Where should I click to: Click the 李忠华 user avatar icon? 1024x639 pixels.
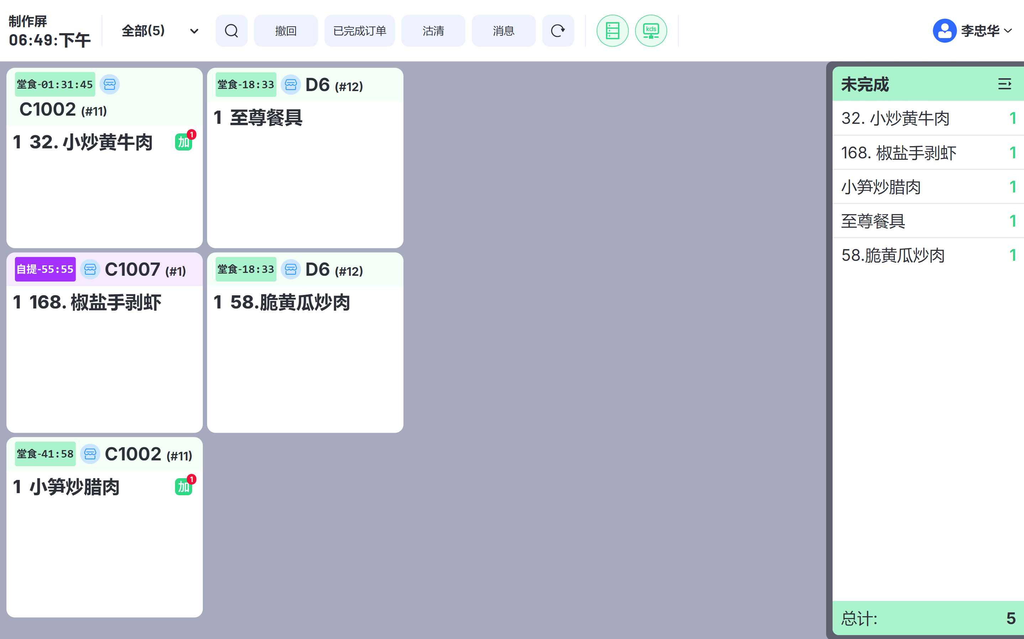944,31
